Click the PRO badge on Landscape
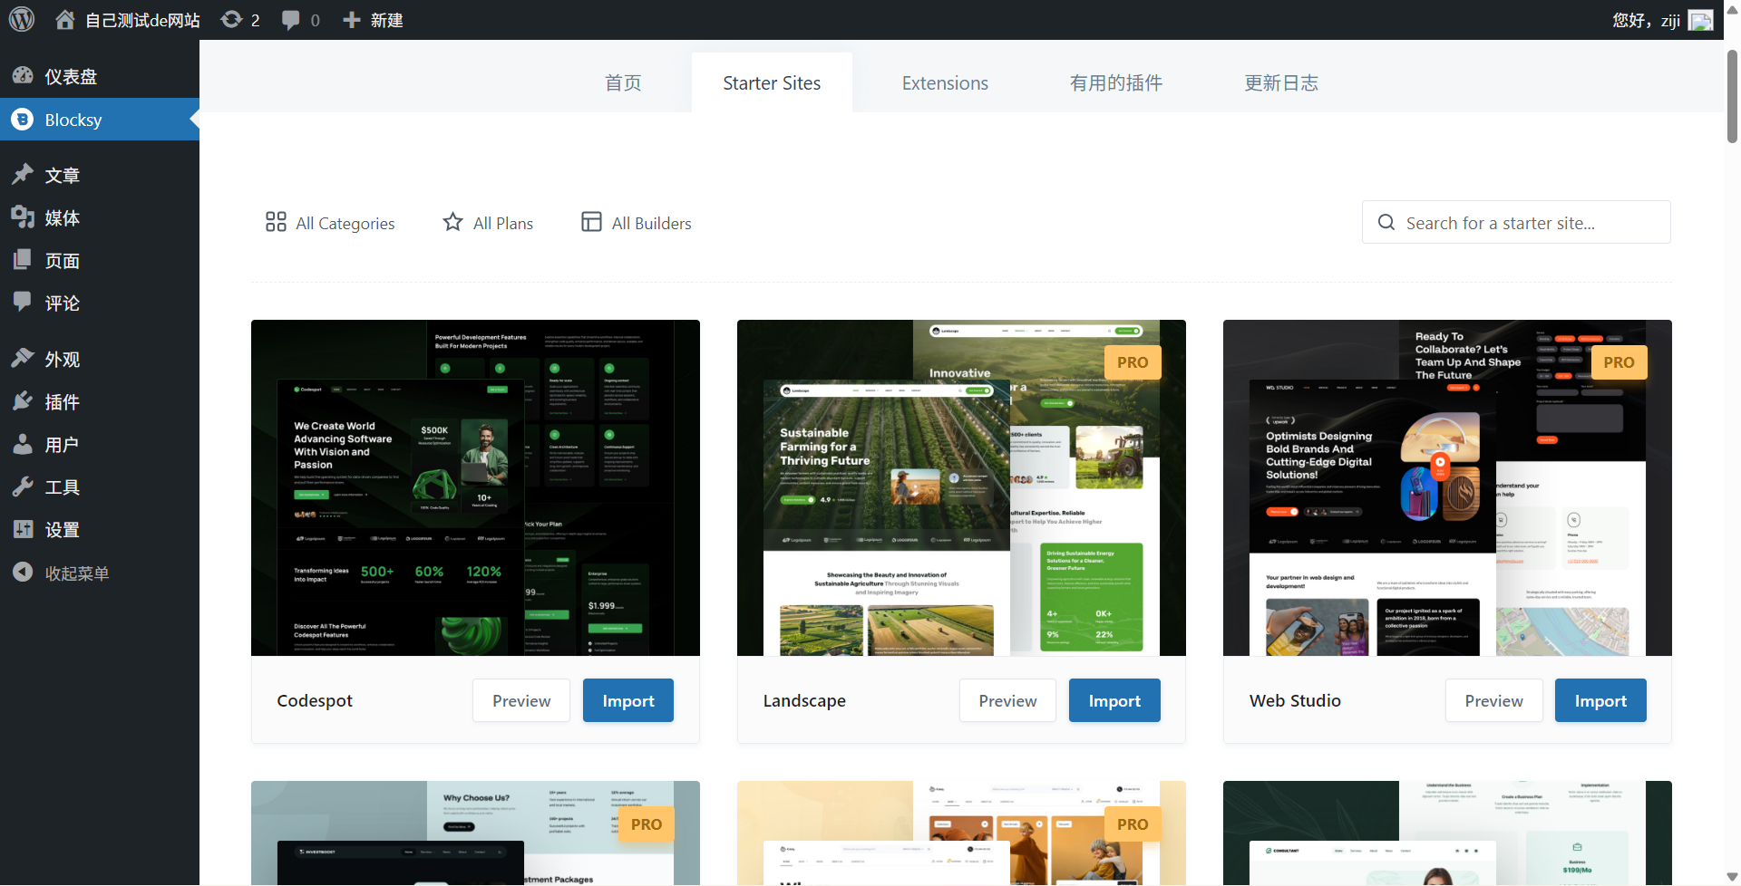Image resolution: width=1741 pixels, height=886 pixels. (x=1133, y=361)
